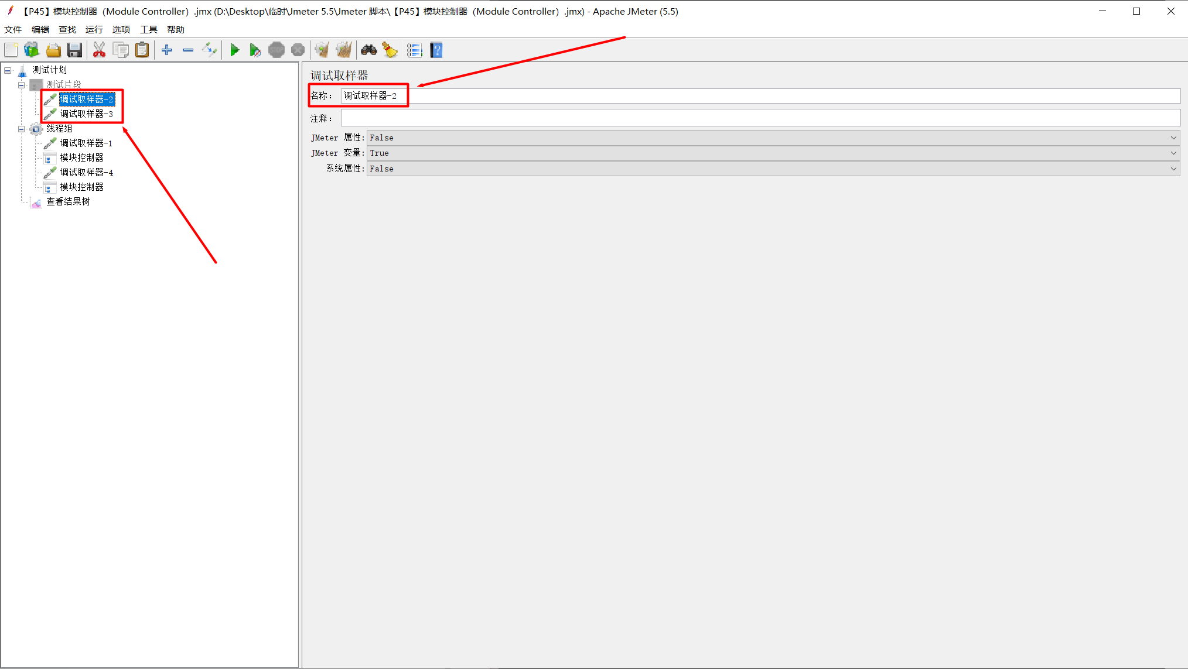1188x669 pixels.
Task: Click the 名称 name input field
Action: [x=760, y=96]
